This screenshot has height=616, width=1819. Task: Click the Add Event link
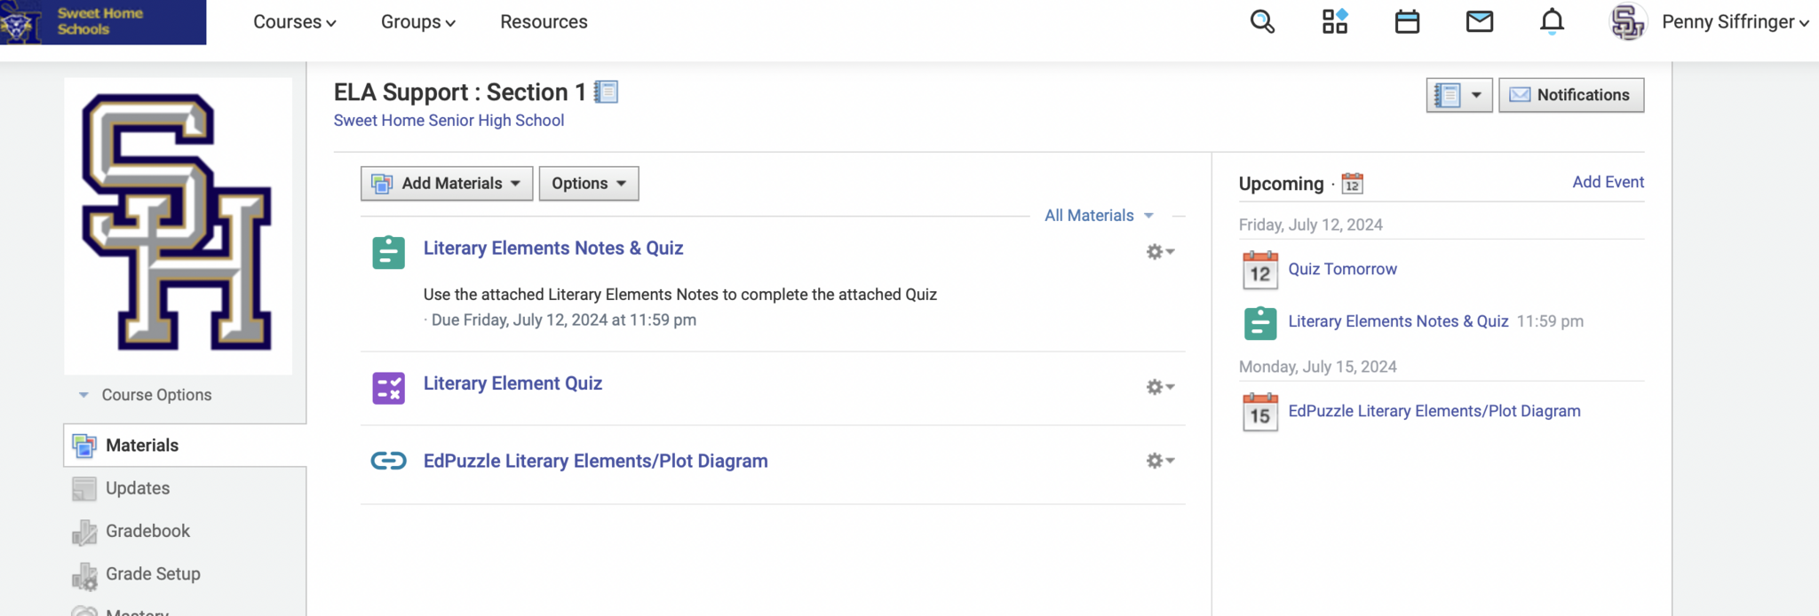pos(1608,182)
